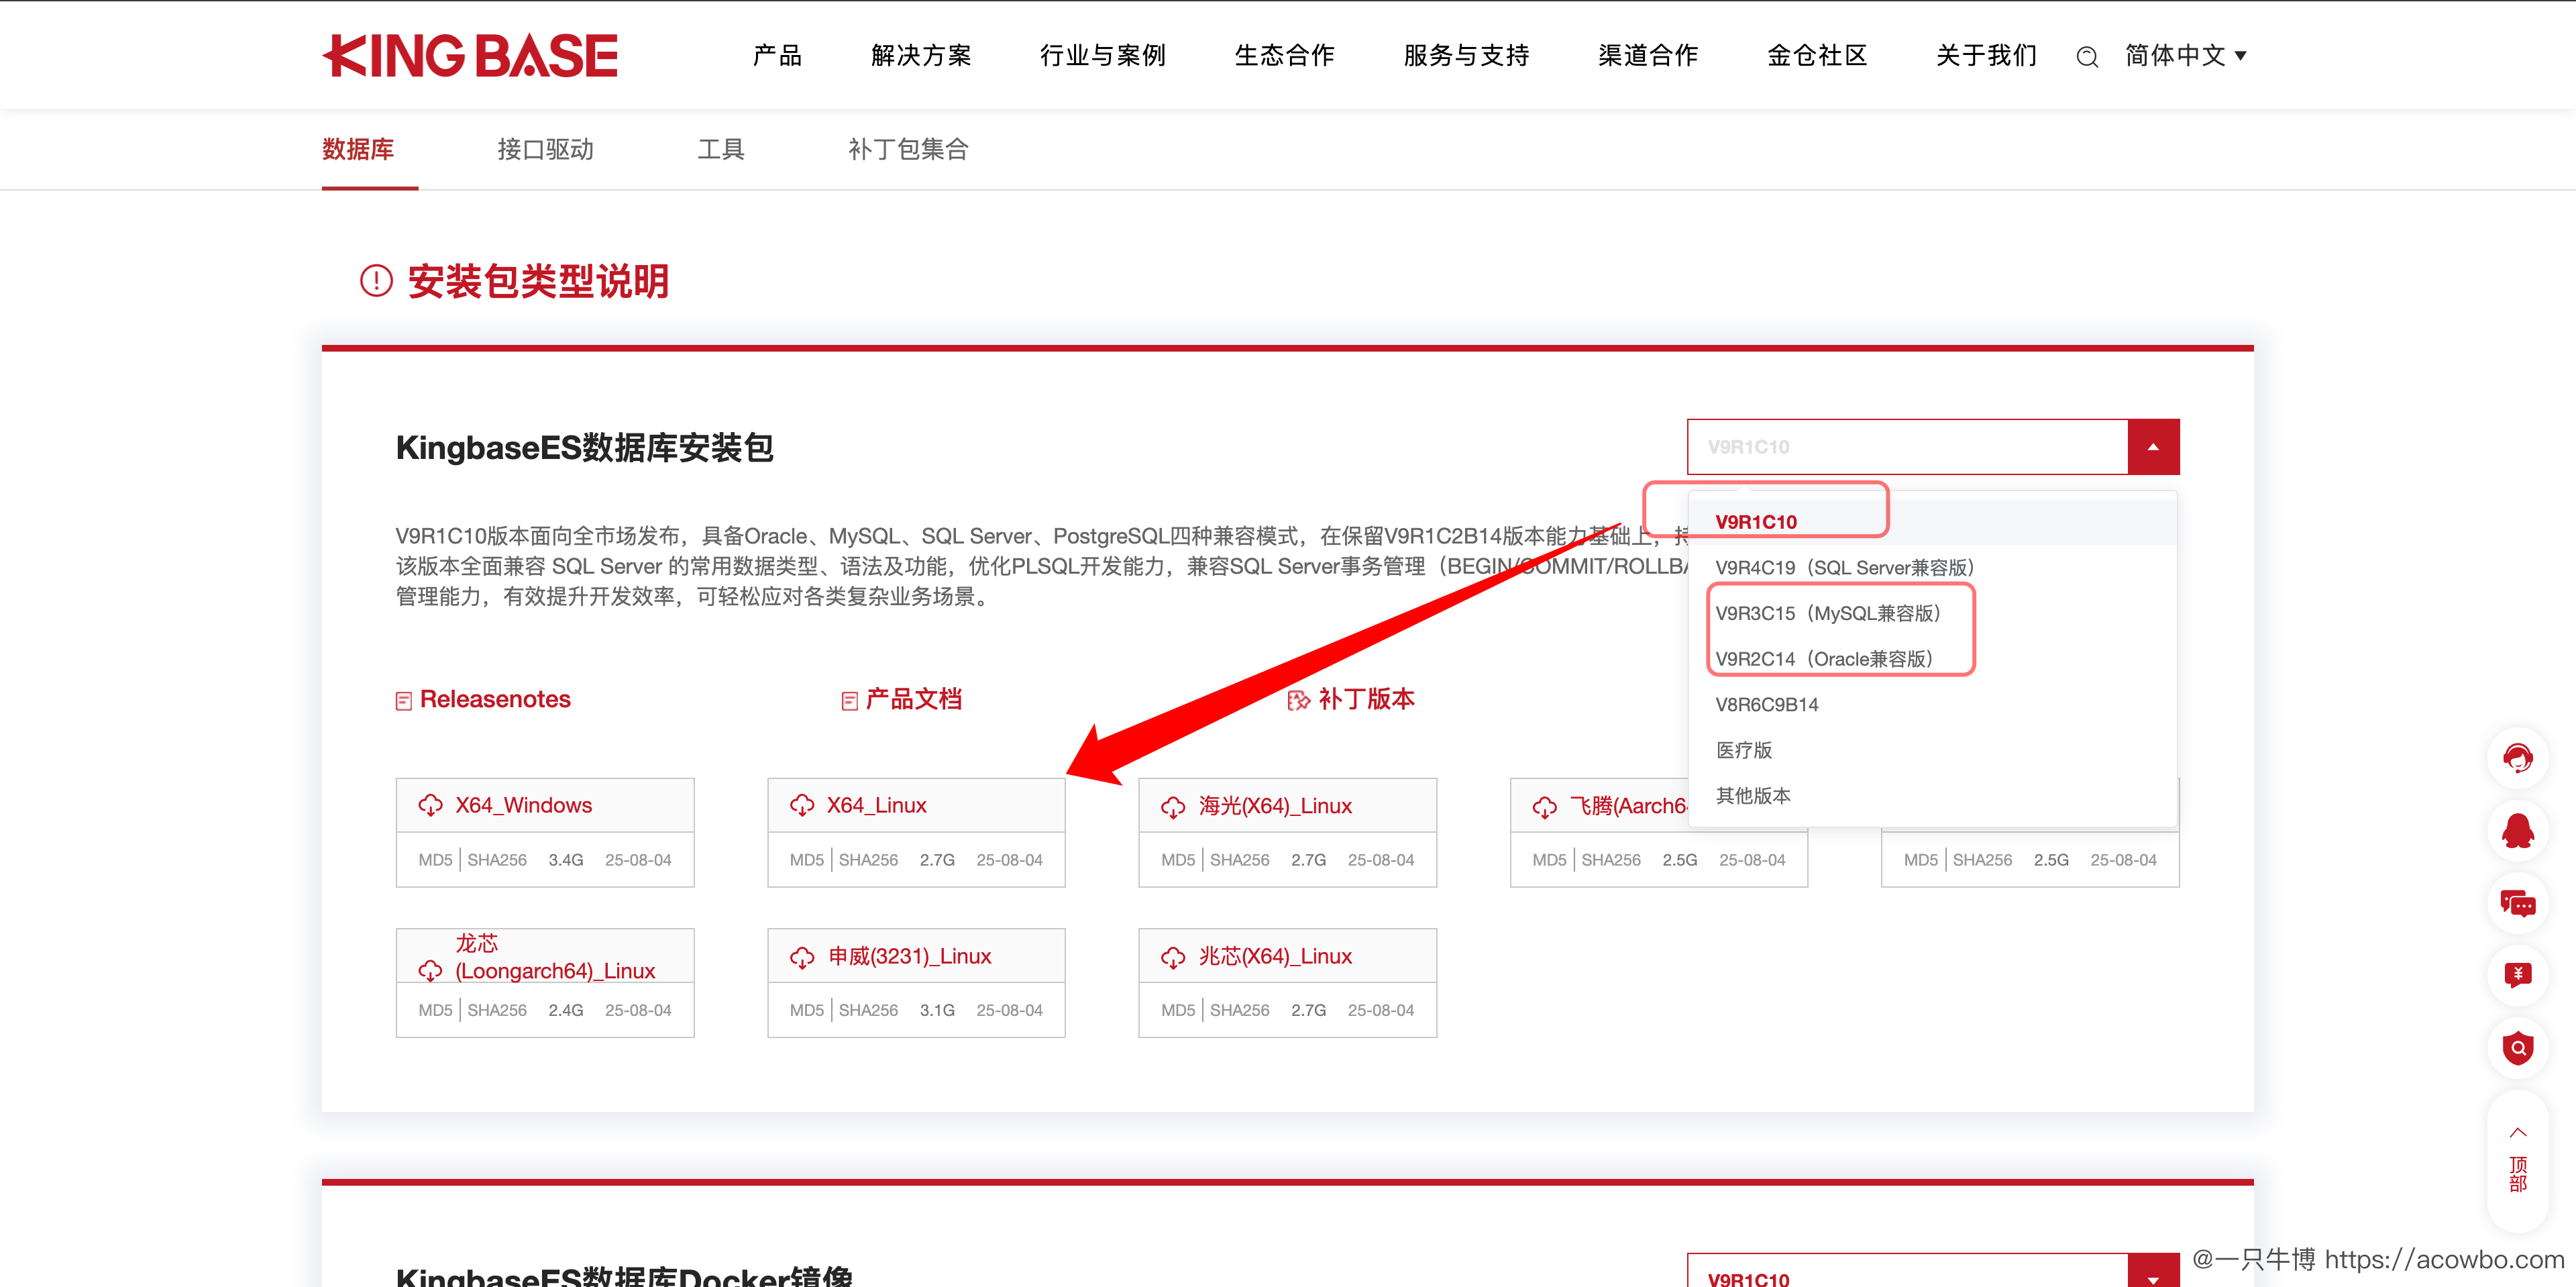Open the yen price inquiry icon
This screenshot has height=1287, width=2576.
pos(2517,976)
